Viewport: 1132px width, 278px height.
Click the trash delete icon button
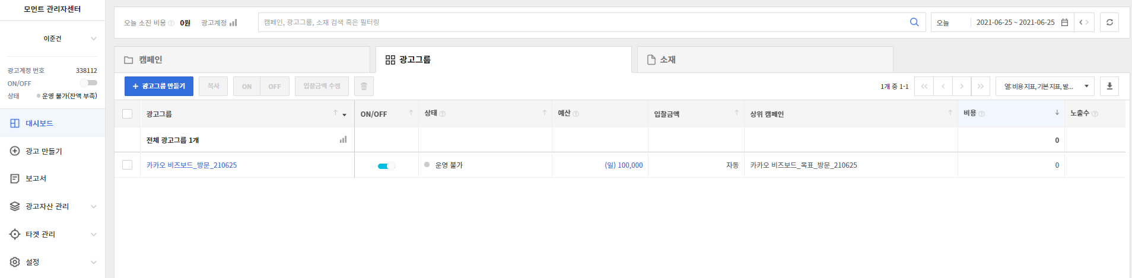[364, 87]
